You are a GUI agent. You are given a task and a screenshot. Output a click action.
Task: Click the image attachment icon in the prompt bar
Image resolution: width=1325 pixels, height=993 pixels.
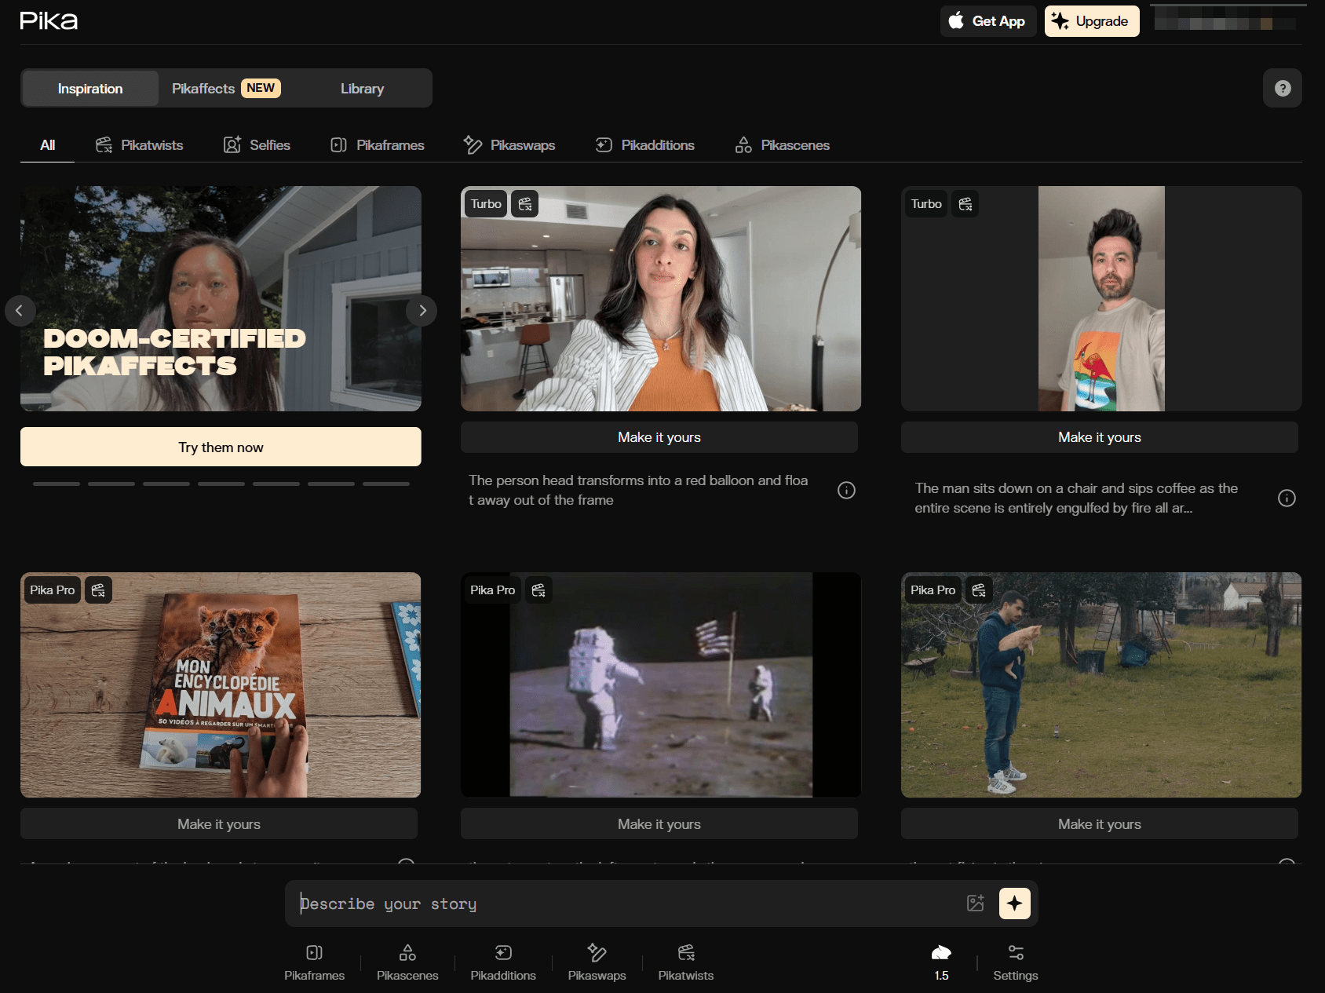(x=976, y=904)
